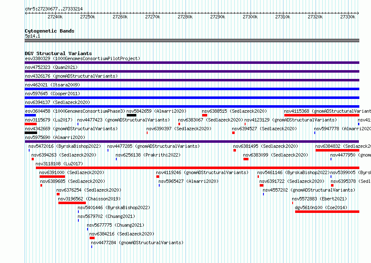Viewport: 371px width, 263px height.
Task: Click nsv6384832 variant label
Action: pos(343,146)
